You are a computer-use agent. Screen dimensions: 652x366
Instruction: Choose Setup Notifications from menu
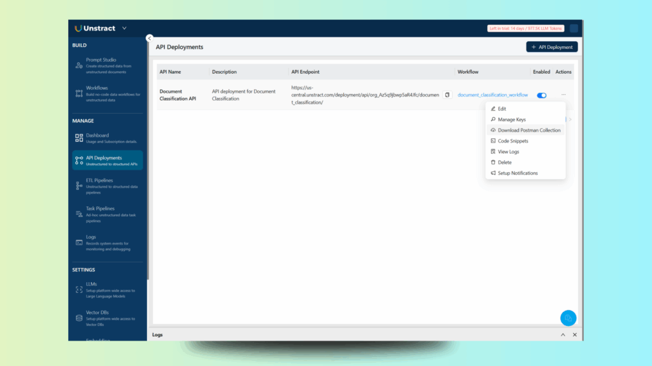(517, 173)
